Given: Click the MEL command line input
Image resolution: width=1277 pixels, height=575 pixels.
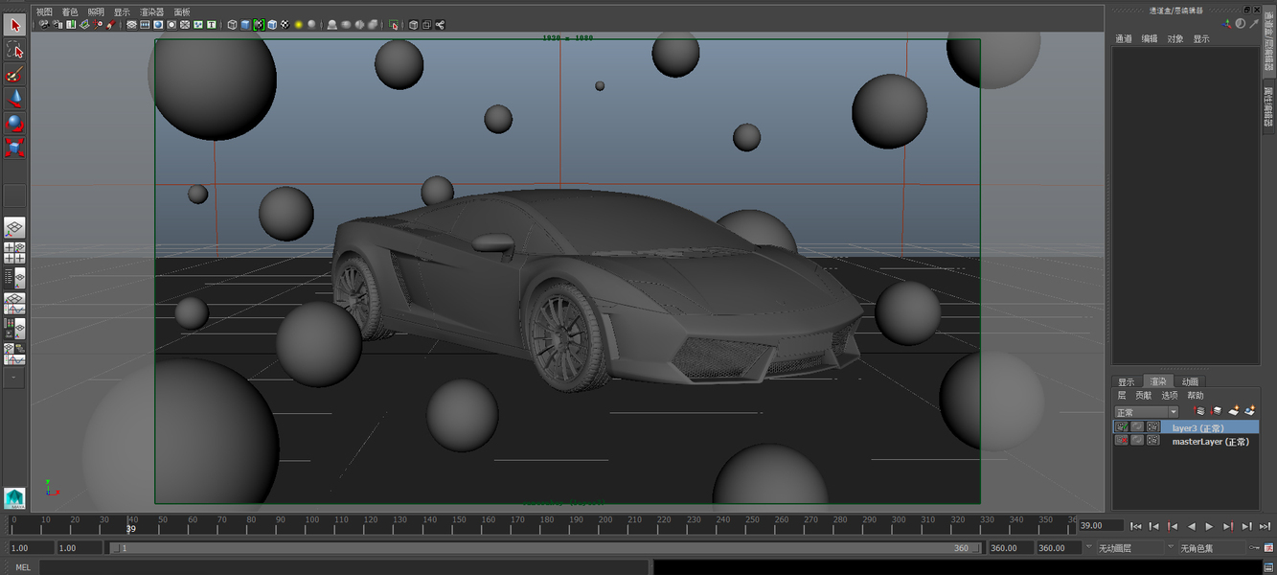Looking at the screenshot, I should (x=345, y=567).
